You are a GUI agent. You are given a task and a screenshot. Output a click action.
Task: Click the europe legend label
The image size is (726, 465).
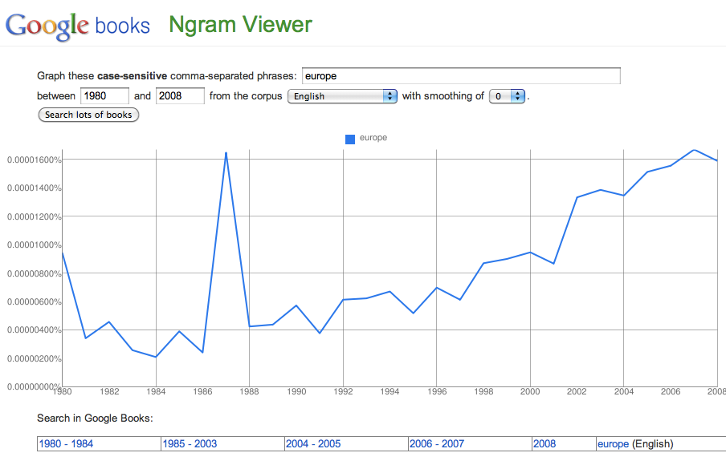pyautogui.click(x=373, y=138)
